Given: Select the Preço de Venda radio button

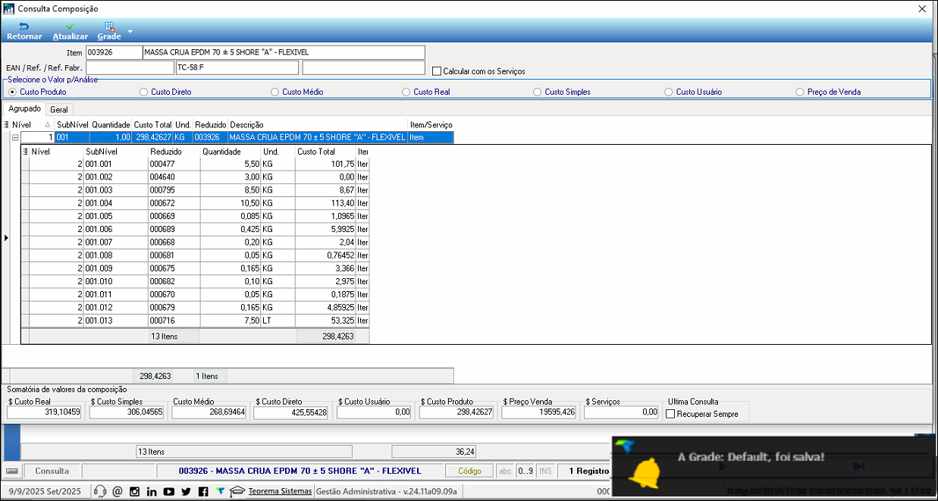Looking at the screenshot, I should (800, 92).
